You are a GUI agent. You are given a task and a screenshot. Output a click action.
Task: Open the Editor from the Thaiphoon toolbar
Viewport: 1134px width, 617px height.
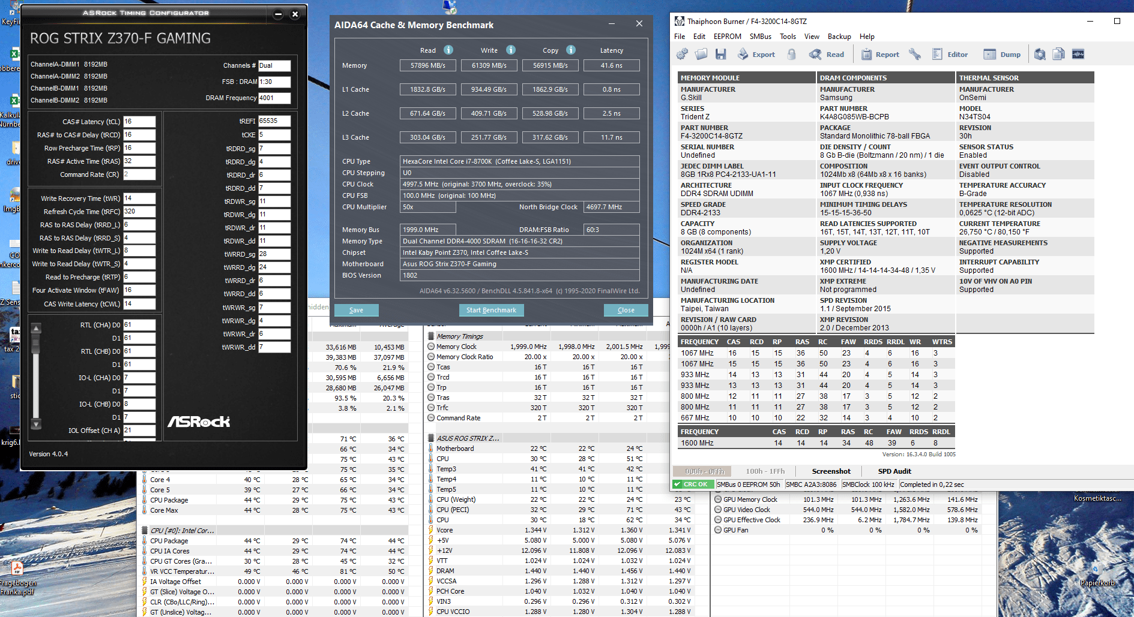point(950,55)
